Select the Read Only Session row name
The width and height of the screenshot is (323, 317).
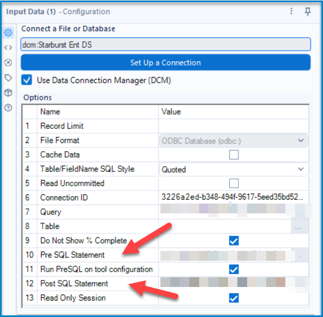[73, 298]
